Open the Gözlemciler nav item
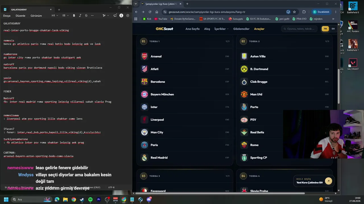 (241, 29)
